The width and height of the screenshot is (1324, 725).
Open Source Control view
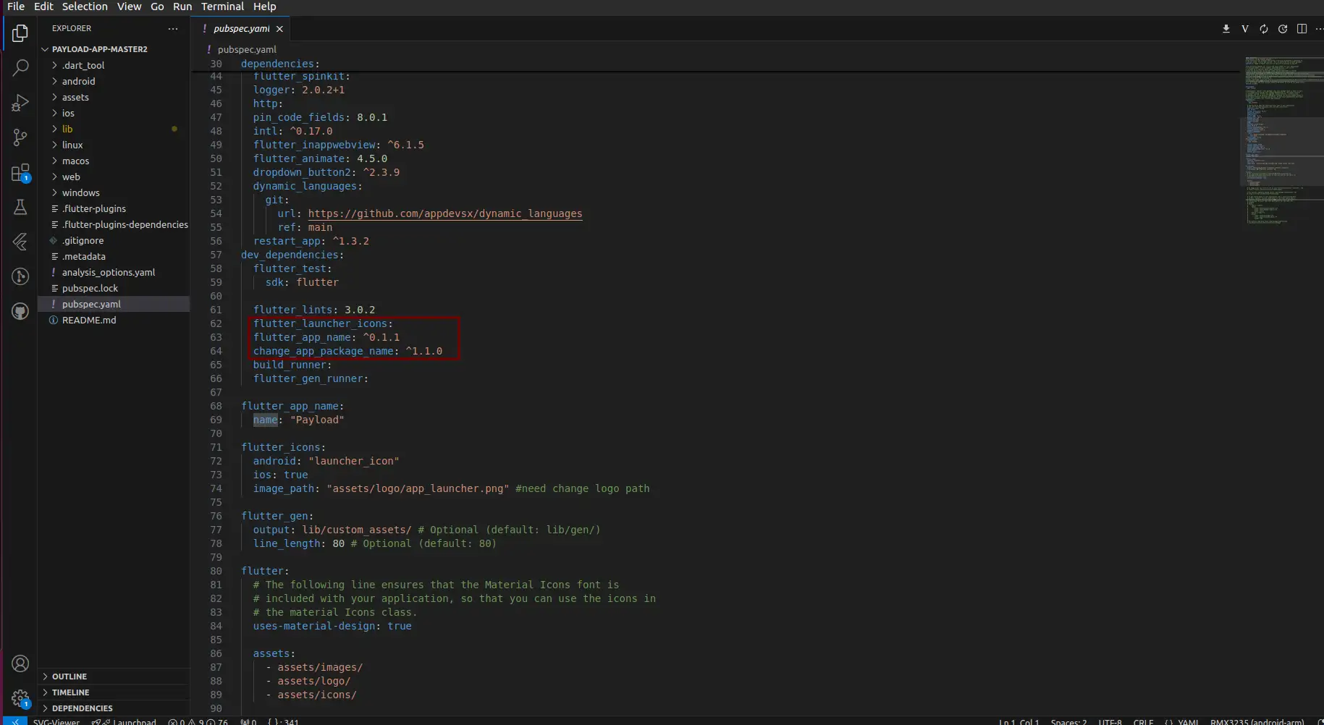click(20, 137)
